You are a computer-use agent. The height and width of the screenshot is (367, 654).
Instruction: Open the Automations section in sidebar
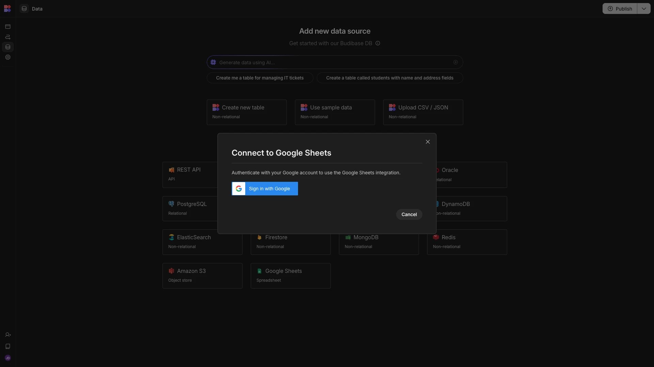pyautogui.click(x=8, y=37)
